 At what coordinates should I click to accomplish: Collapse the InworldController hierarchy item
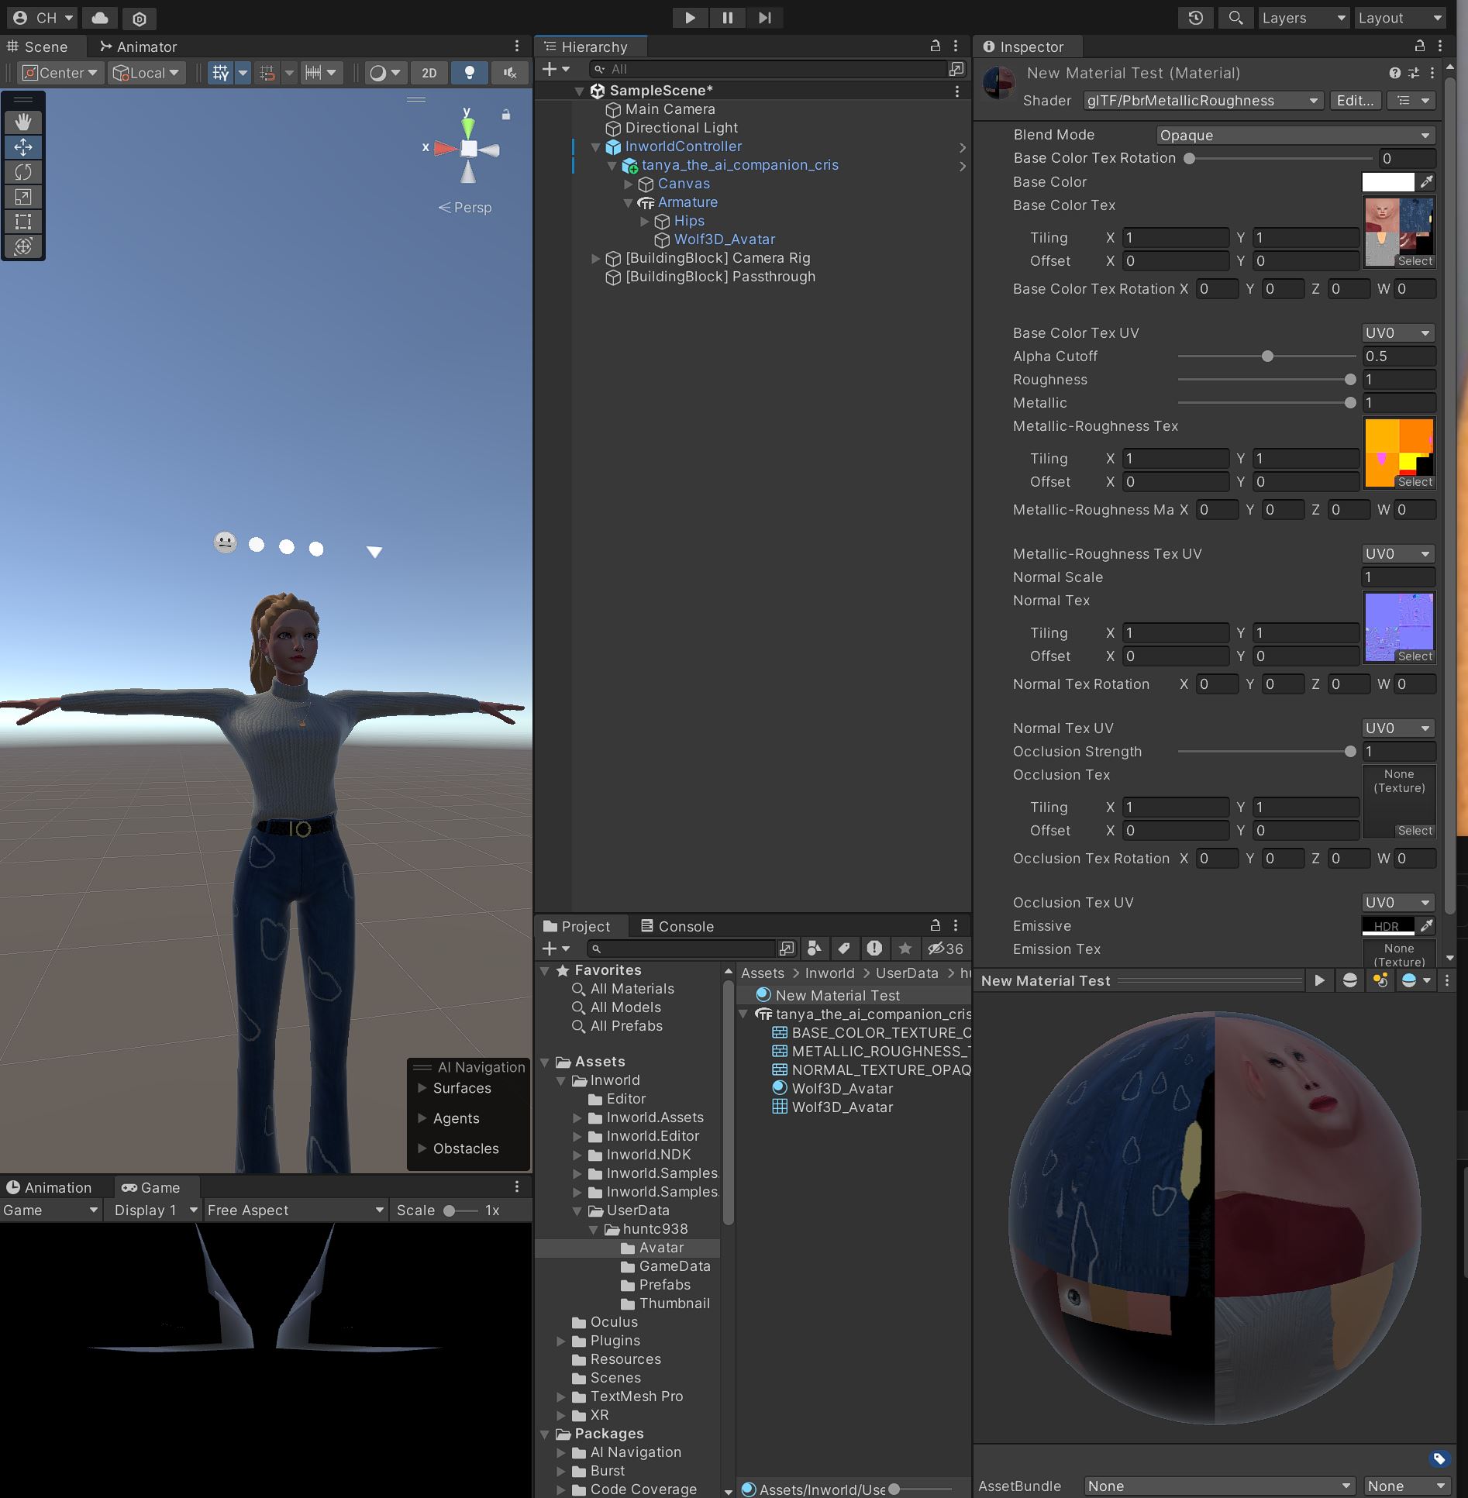(x=595, y=146)
